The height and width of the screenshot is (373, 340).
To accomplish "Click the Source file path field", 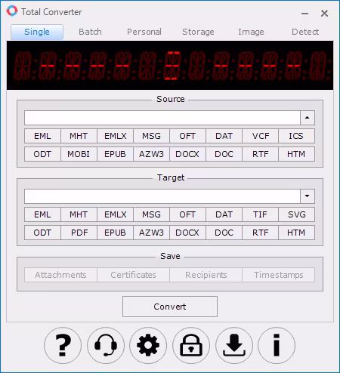I will click(x=162, y=118).
